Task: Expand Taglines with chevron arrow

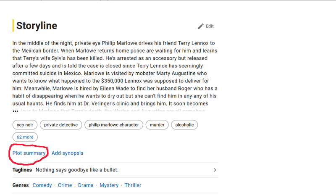Action: pos(215,170)
